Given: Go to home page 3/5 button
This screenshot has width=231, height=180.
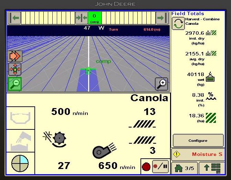Looking at the screenshot, I should [x=185, y=168].
